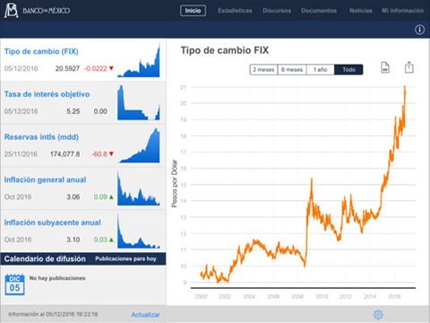Click the date 25/11/2016
Image resolution: width=430 pixels, height=323 pixels.
21,154
